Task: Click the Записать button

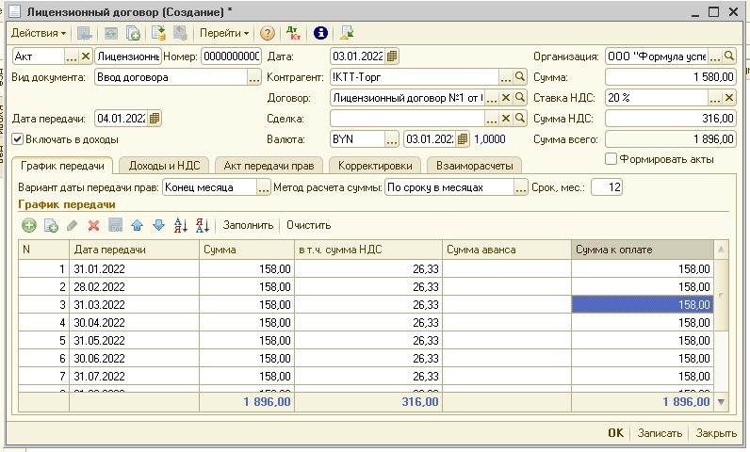Action: coord(660,433)
